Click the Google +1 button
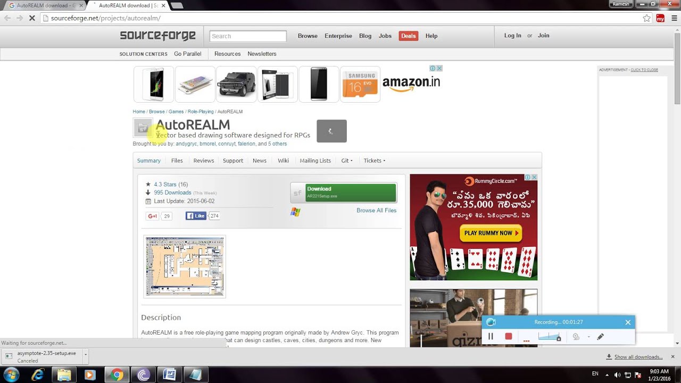 [153, 216]
